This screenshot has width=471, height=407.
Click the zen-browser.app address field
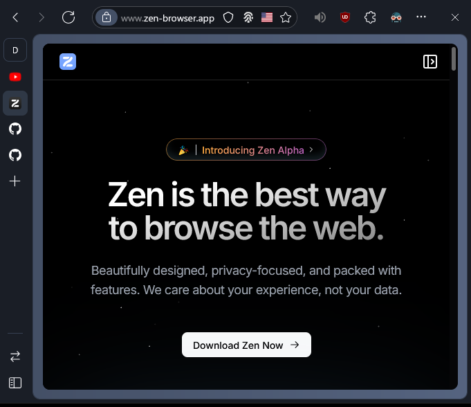167,18
